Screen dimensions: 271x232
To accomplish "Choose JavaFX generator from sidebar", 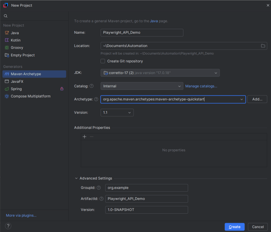I will point(17,81).
